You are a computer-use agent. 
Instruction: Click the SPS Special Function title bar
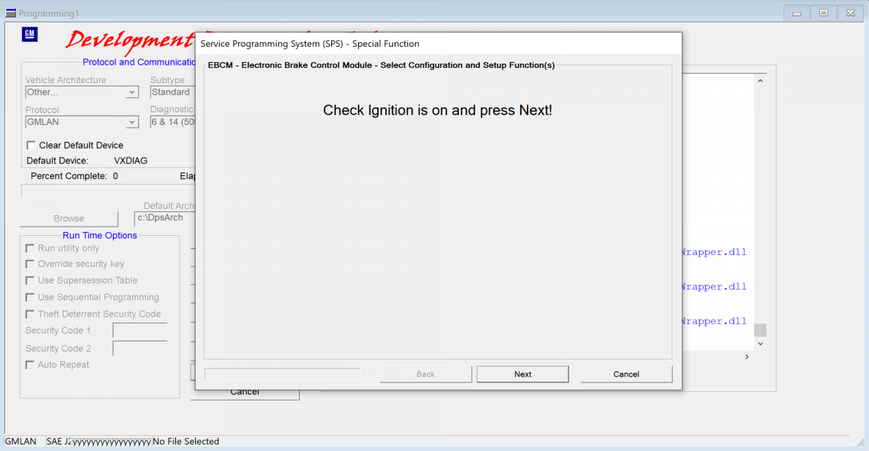pyautogui.click(x=438, y=43)
